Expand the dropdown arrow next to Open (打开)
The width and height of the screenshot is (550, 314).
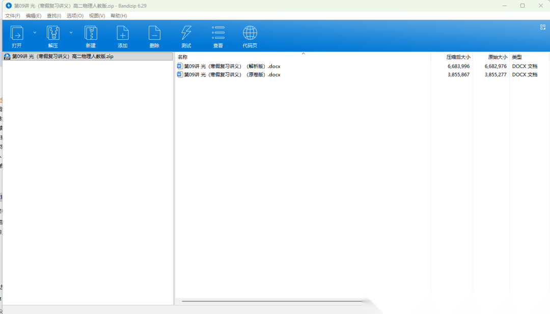[35, 32]
